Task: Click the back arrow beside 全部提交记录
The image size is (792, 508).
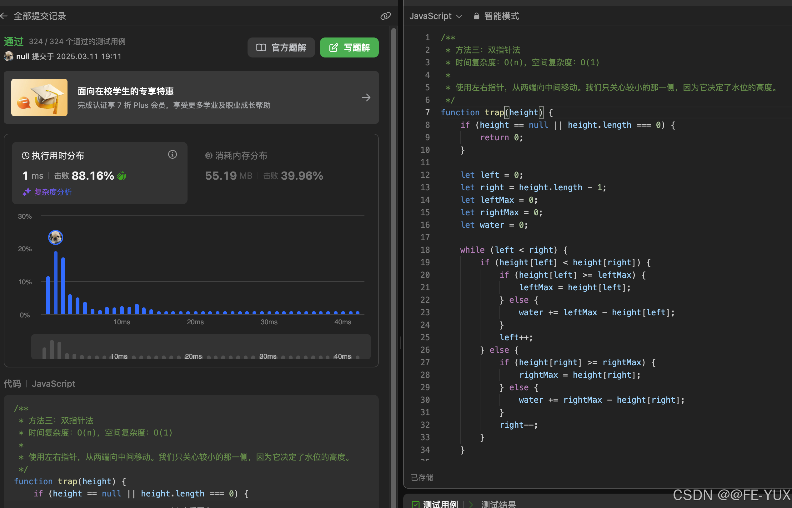Action: click(x=4, y=16)
